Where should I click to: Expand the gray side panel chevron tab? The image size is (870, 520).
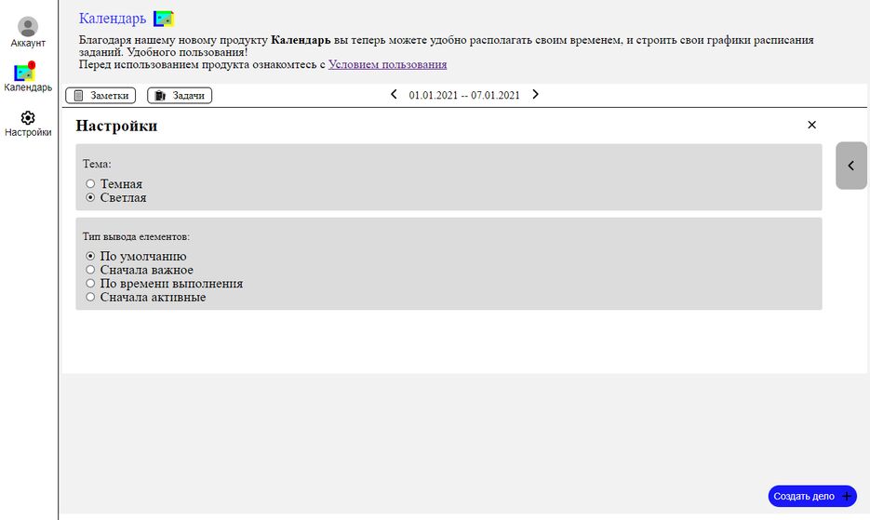(x=851, y=166)
